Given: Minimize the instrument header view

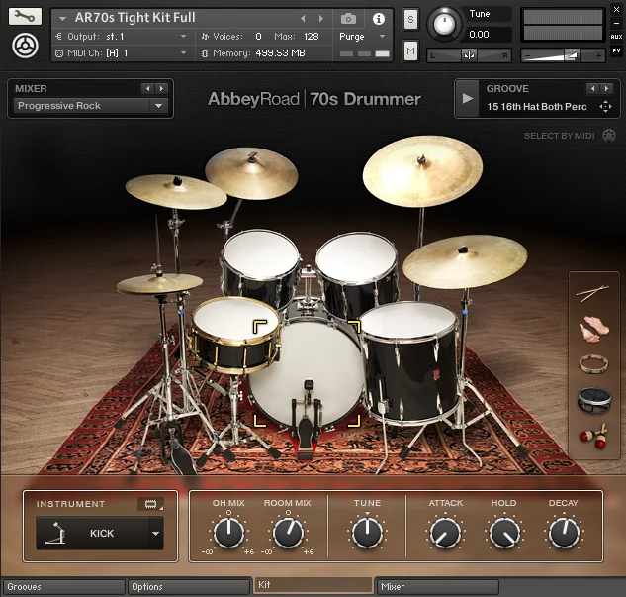Looking at the screenshot, I should [x=616, y=23].
